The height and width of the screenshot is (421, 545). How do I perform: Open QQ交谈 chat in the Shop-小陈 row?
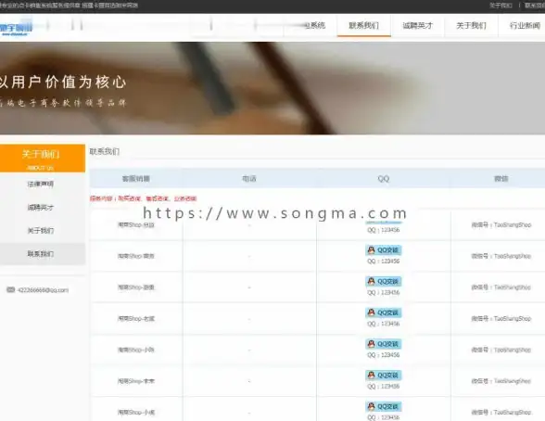[384, 344]
